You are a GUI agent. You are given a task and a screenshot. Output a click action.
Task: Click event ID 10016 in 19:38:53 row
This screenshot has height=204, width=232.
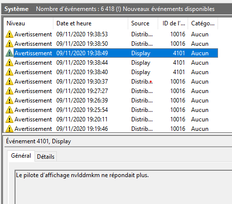(178, 34)
